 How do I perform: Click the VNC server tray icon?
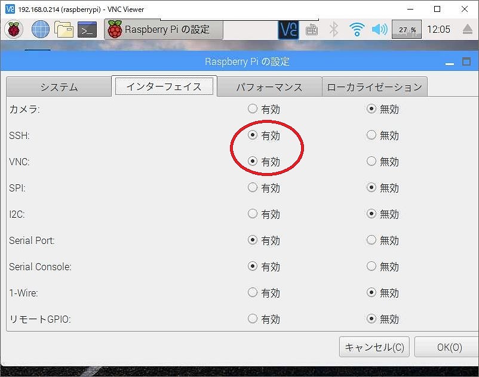288,30
